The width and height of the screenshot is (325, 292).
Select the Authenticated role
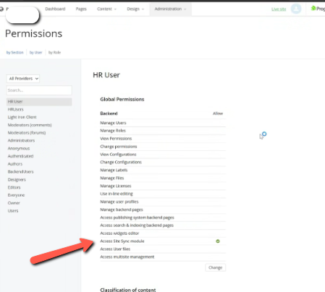point(20,156)
